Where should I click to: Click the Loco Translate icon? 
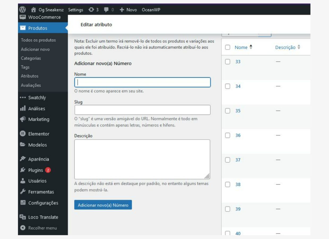(x=23, y=217)
